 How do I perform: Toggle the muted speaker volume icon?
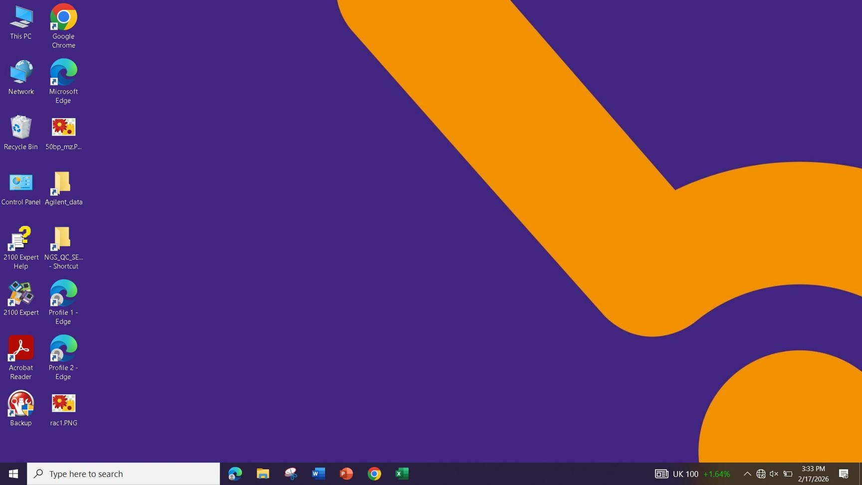(x=774, y=474)
